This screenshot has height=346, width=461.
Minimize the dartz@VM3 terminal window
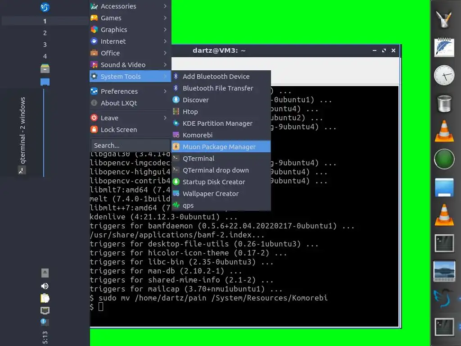pos(374,50)
